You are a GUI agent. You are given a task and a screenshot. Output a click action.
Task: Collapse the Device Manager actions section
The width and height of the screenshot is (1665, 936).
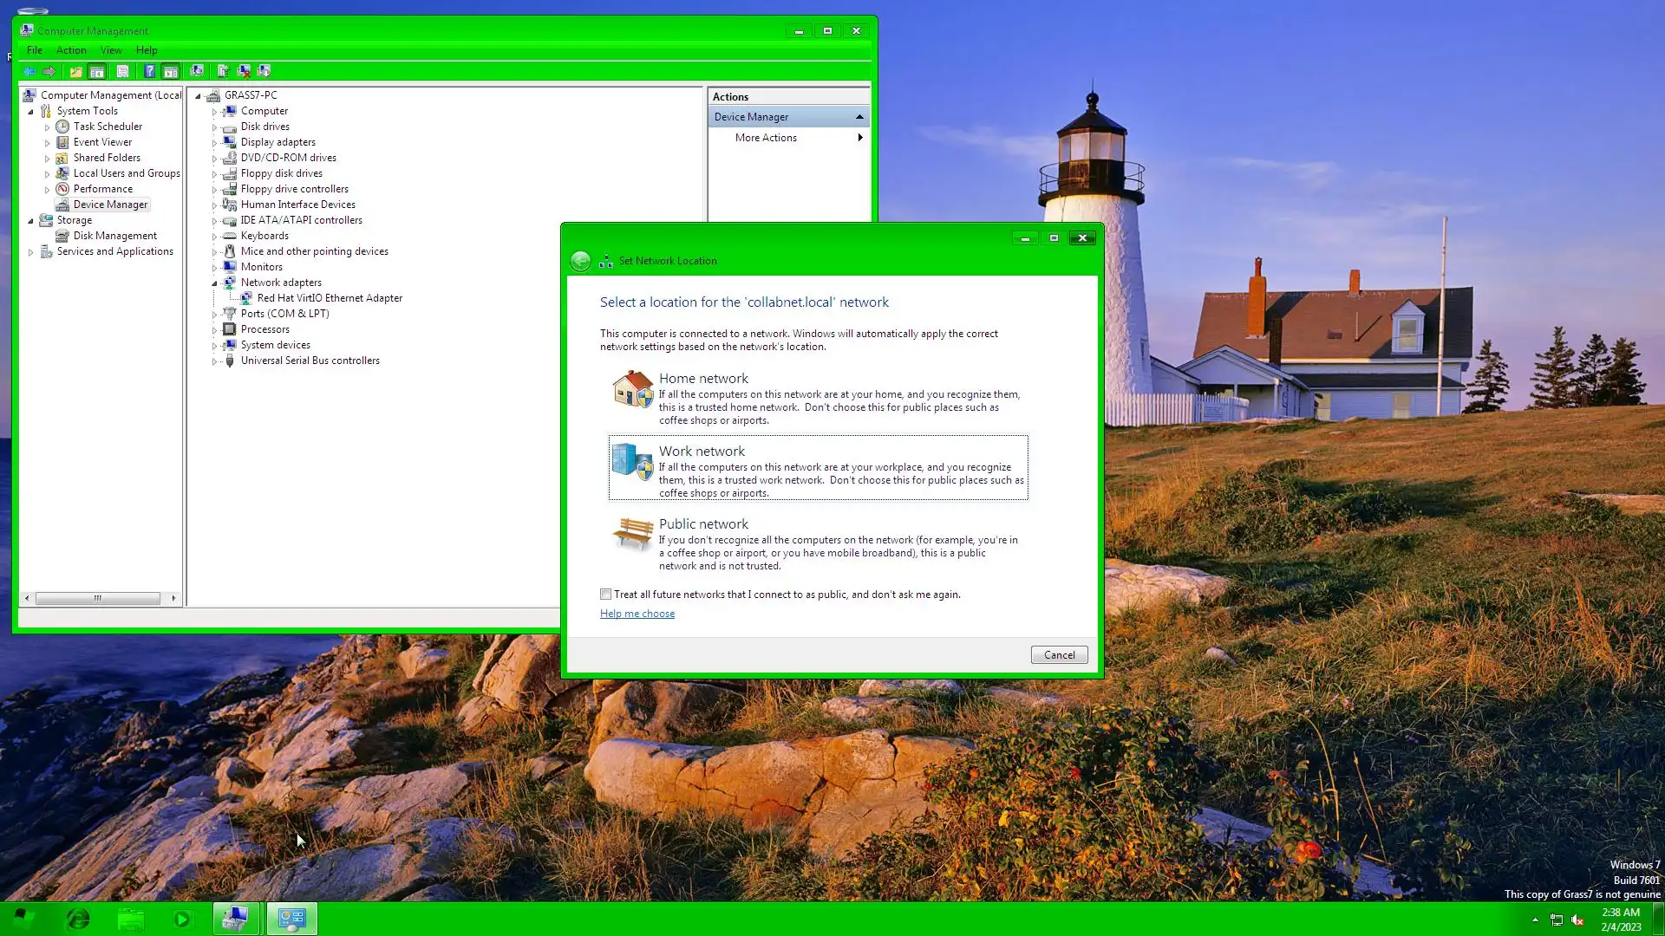click(x=859, y=117)
